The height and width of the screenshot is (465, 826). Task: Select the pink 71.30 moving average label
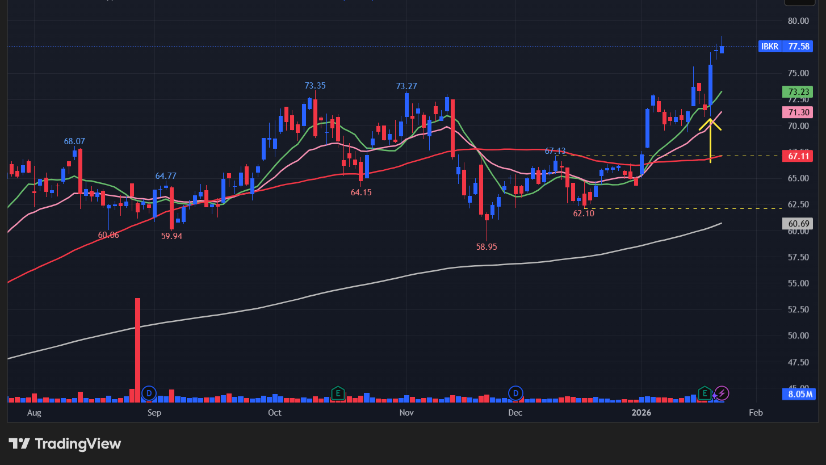click(798, 112)
